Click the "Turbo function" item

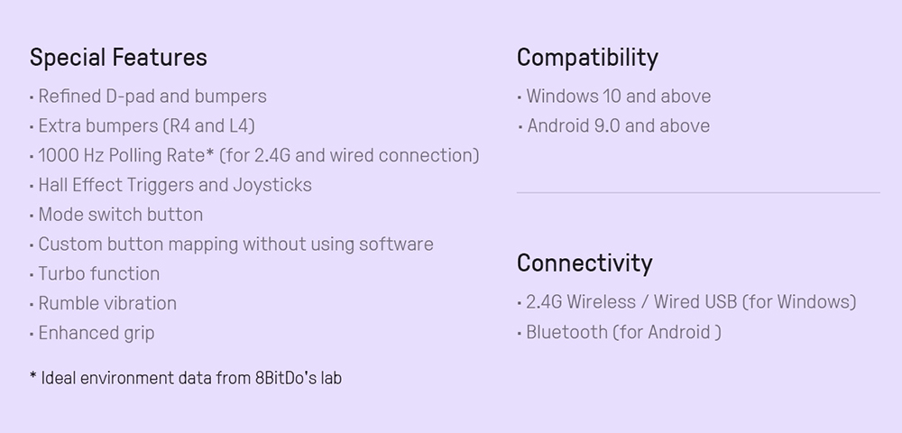pos(98,274)
